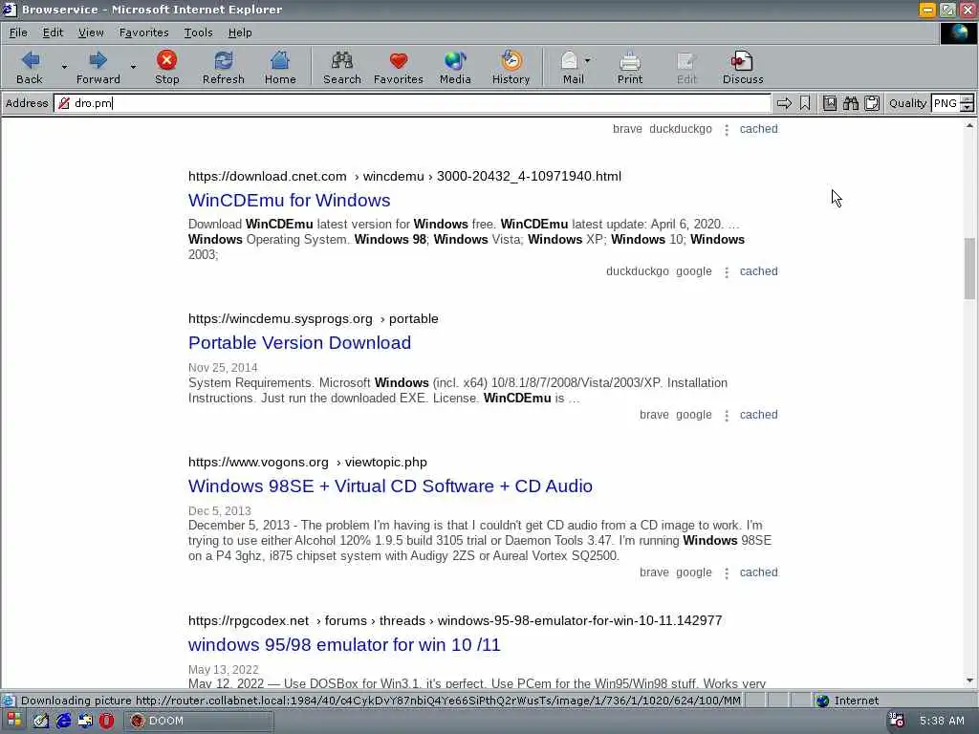Go to the Home page
This screenshot has width=979, height=734.
(280, 68)
